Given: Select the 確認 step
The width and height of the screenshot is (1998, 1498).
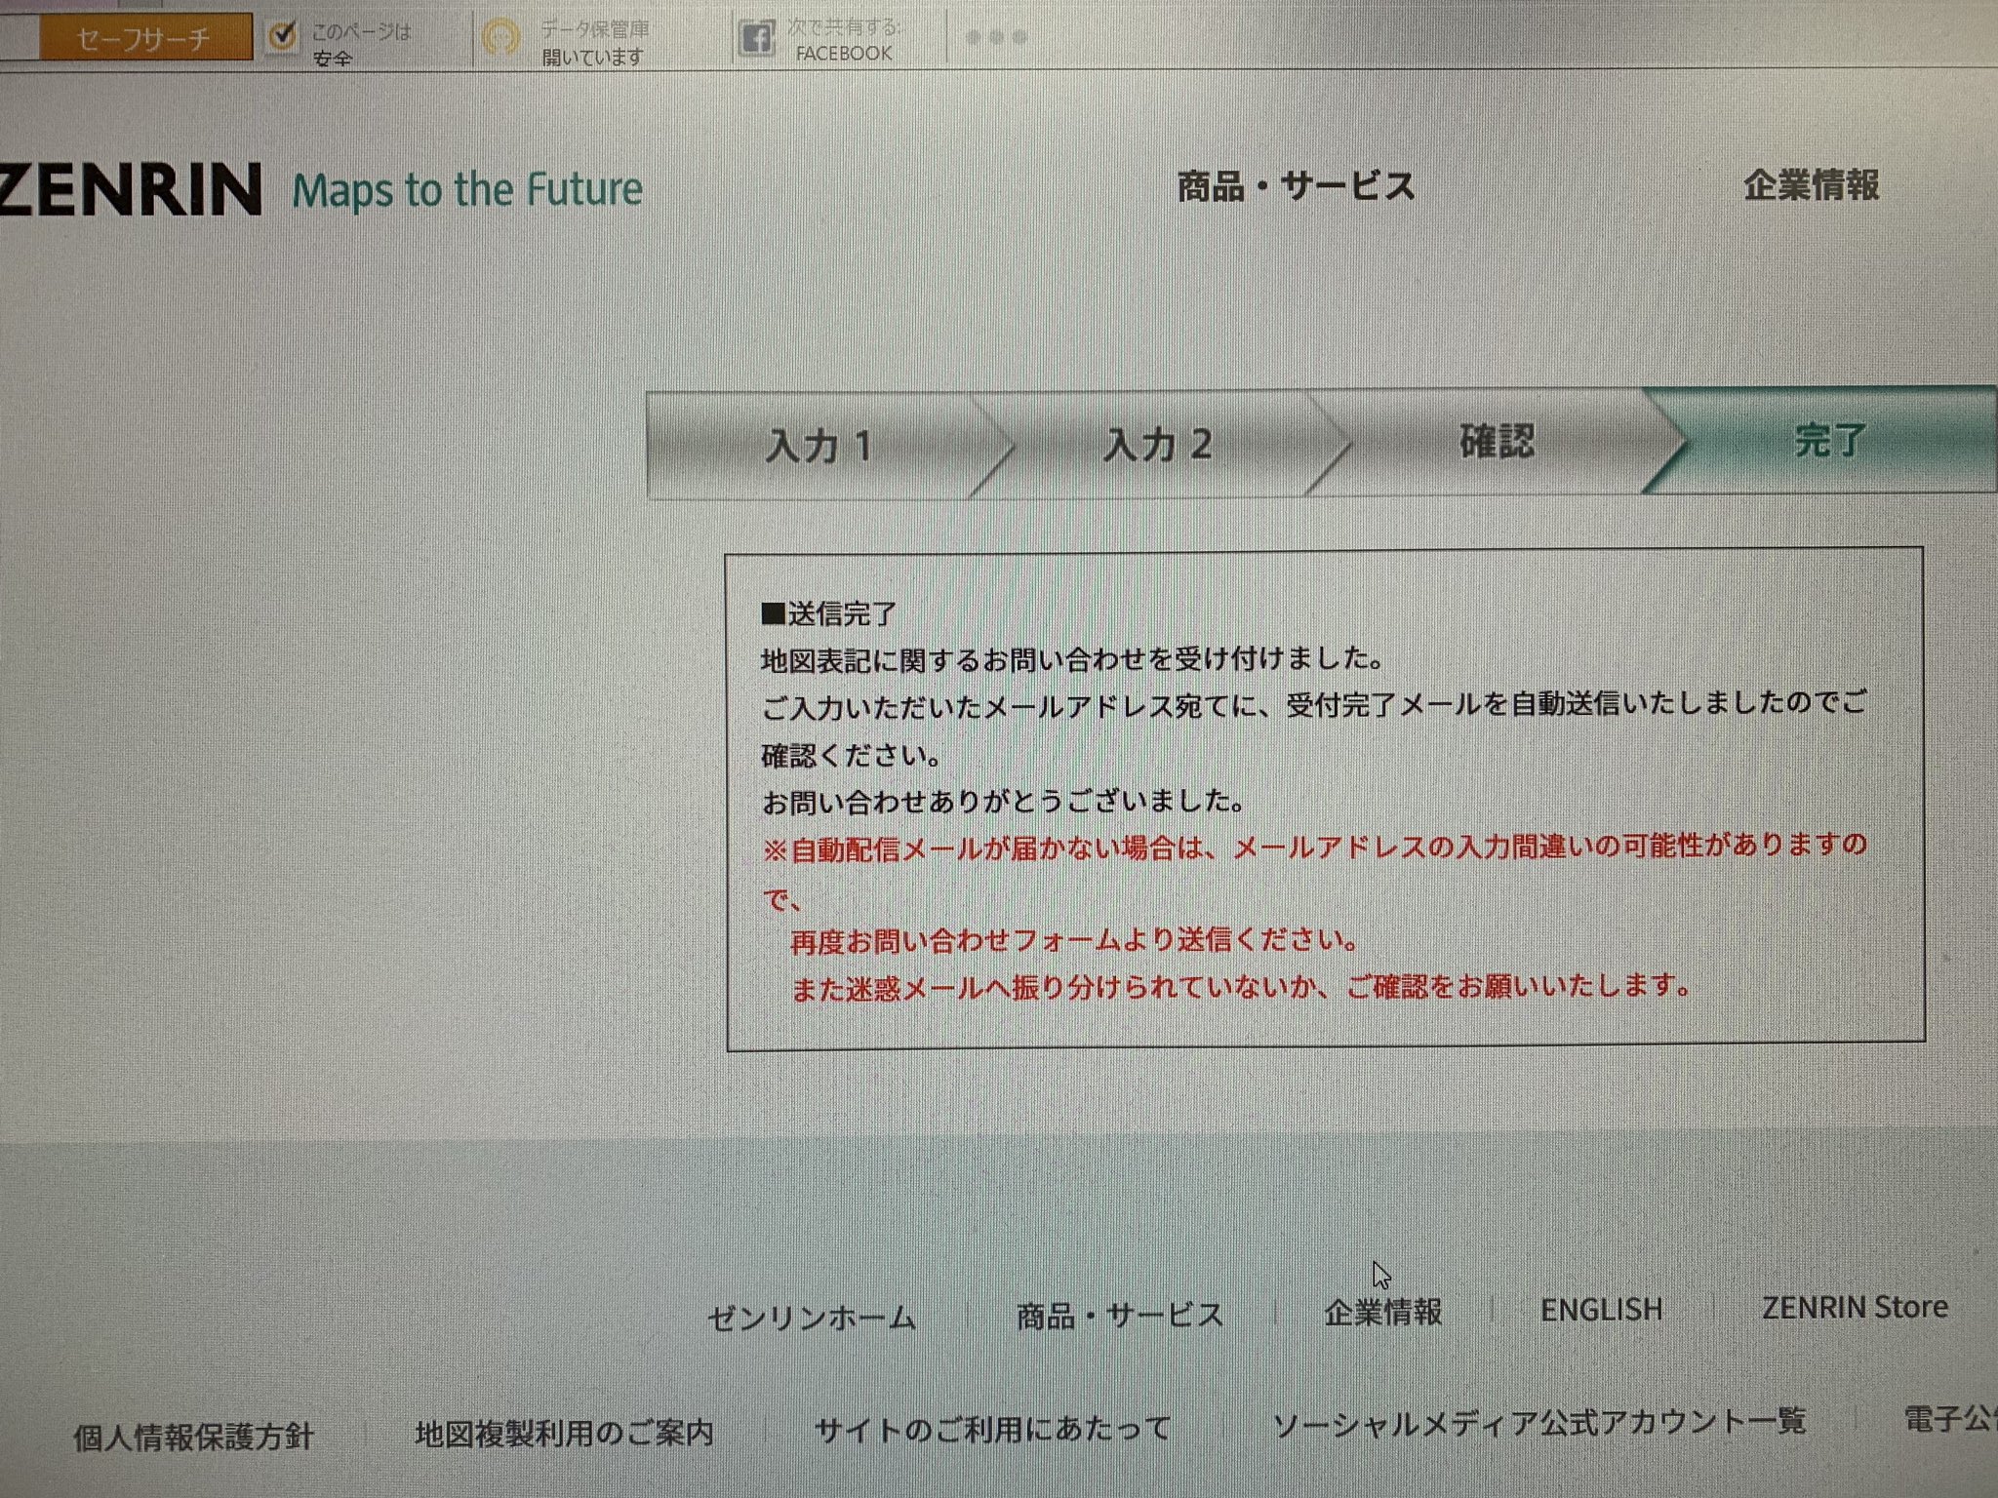Looking at the screenshot, I should click(x=1497, y=441).
